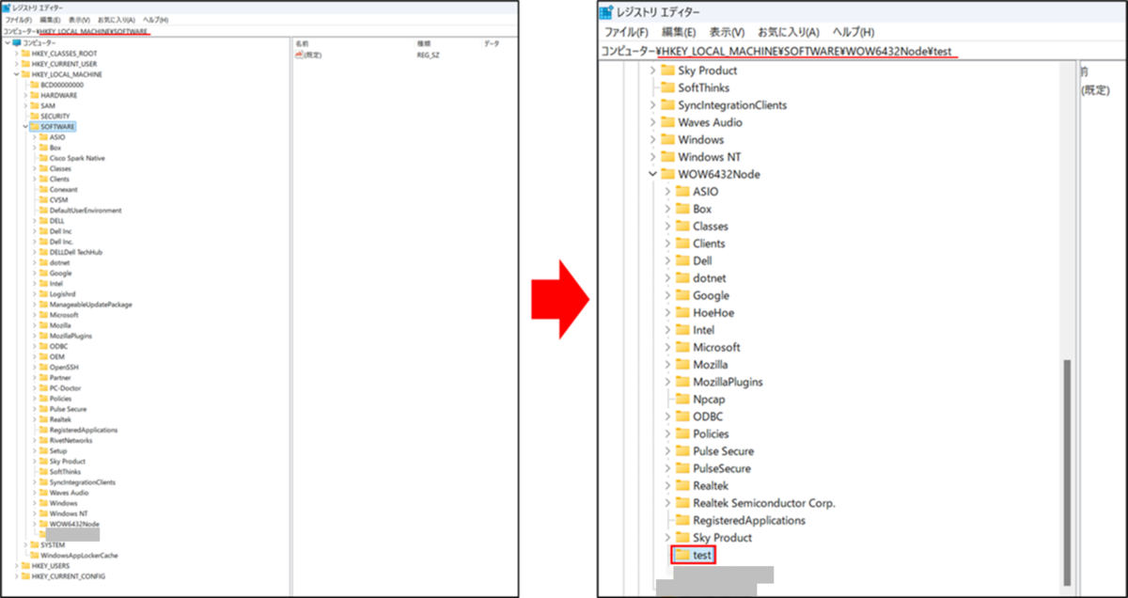The height and width of the screenshot is (598, 1128).
Task: Select the Waves Audio key folder
Action: point(712,121)
